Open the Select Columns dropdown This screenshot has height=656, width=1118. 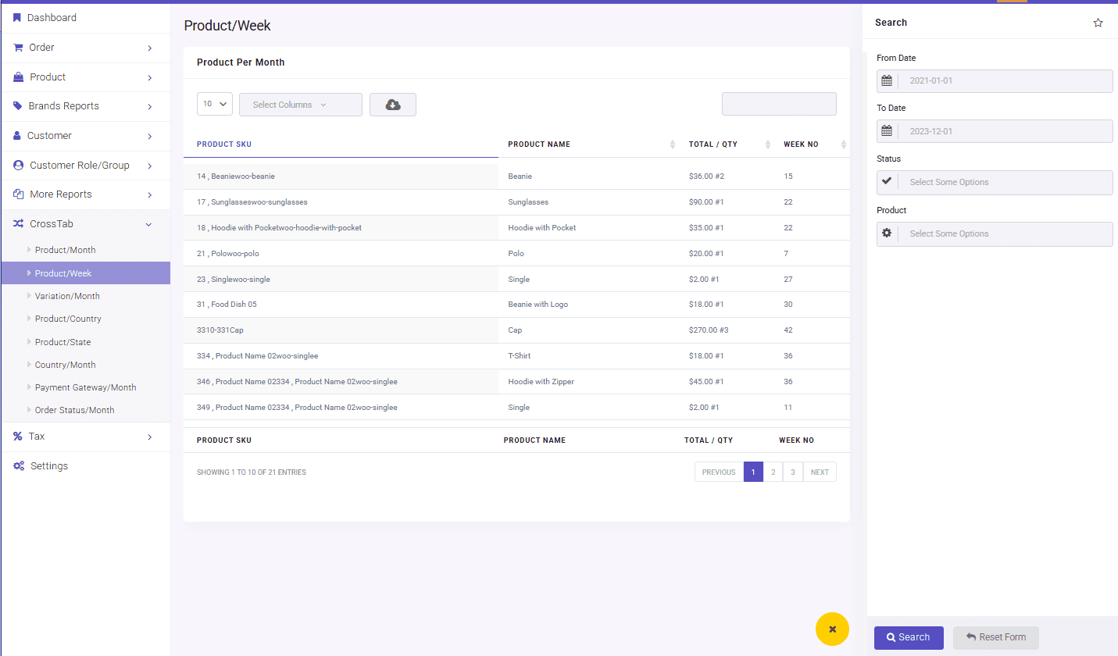point(300,104)
